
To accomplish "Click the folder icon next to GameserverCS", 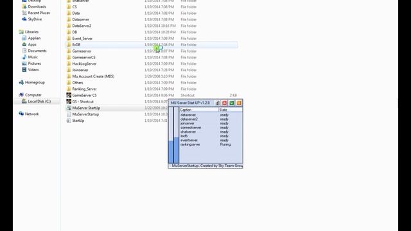I will click(69, 57).
